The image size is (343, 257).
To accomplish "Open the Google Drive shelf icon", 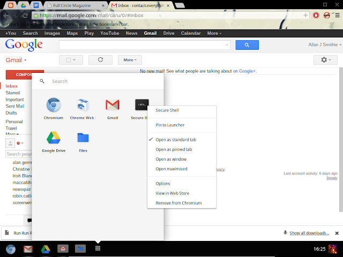I will click(x=46, y=249).
